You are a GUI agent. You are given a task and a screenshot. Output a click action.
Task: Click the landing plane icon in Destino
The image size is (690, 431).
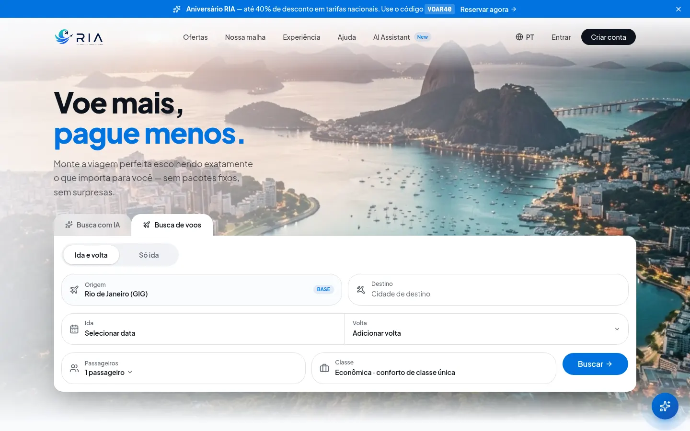point(361,290)
